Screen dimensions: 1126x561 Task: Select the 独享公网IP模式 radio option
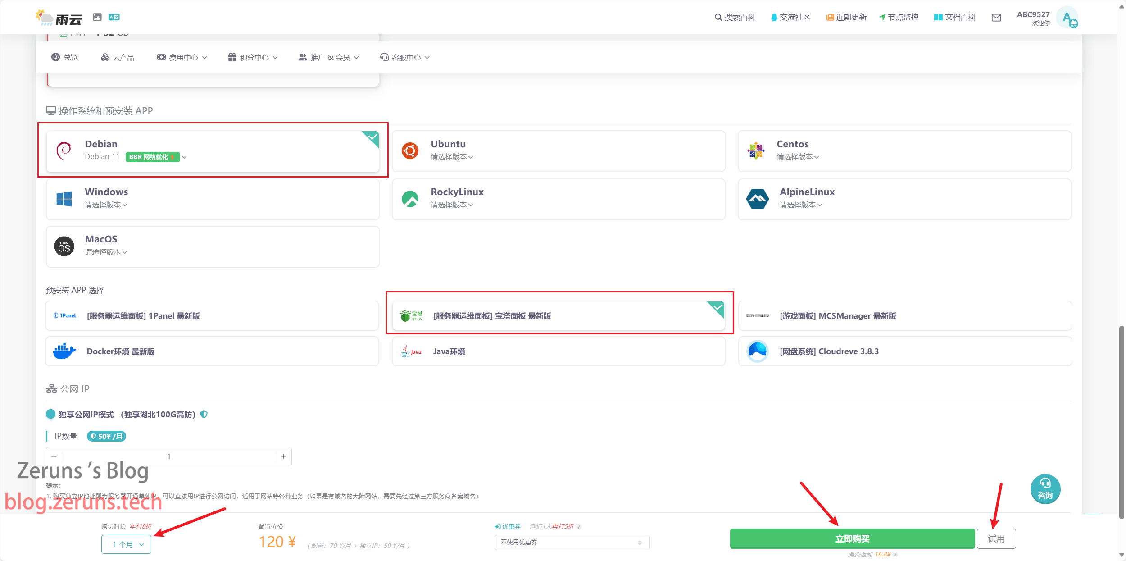click(50, 414)
